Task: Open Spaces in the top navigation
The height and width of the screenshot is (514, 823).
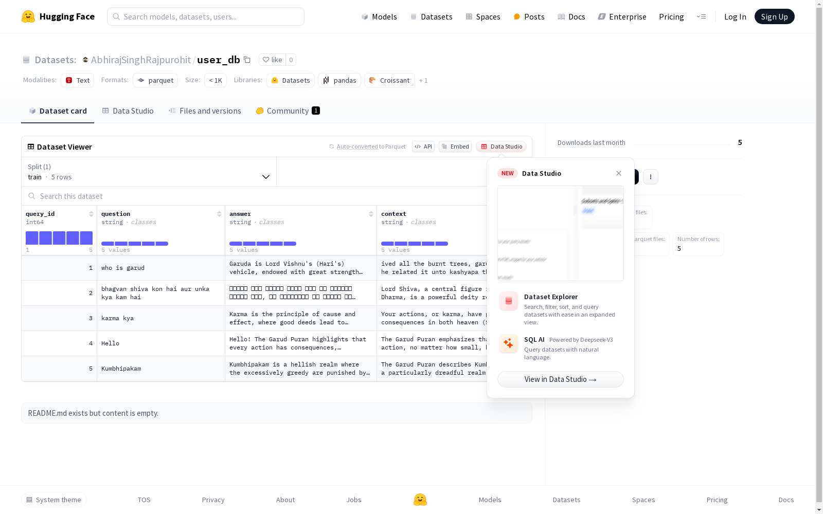Action: tap(483, 16)
